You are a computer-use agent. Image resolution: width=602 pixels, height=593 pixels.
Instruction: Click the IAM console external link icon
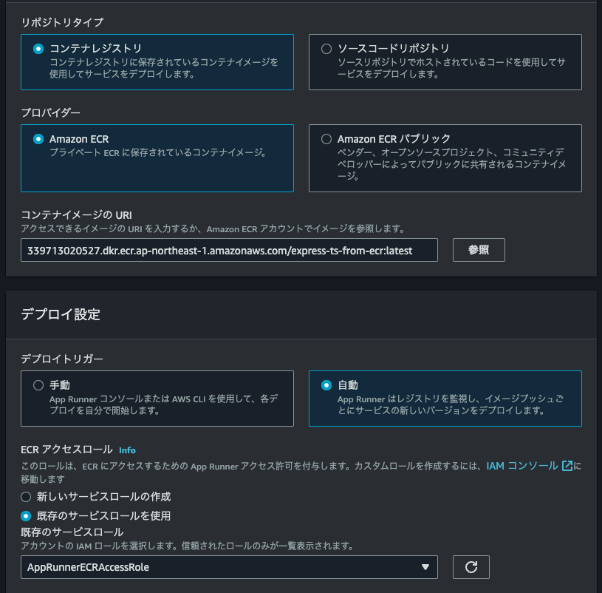567,466
